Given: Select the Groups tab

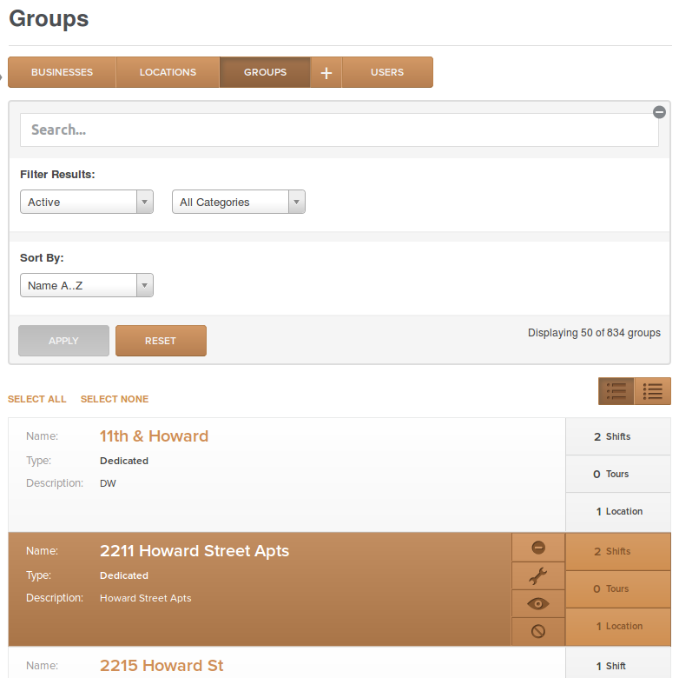Looking at the screenshot, I should [x=265, y=72].
